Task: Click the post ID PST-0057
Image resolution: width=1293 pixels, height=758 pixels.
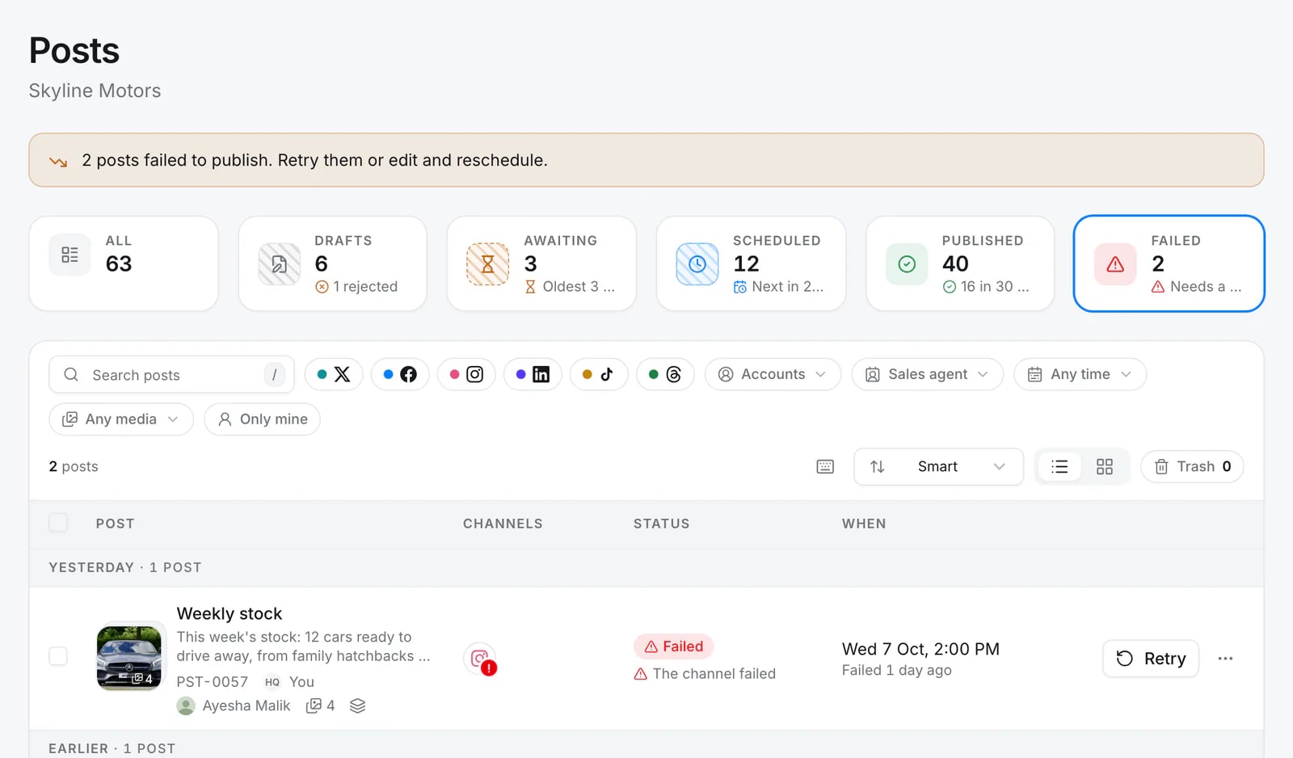Action: pyautogui.click(x=213, y=682)
